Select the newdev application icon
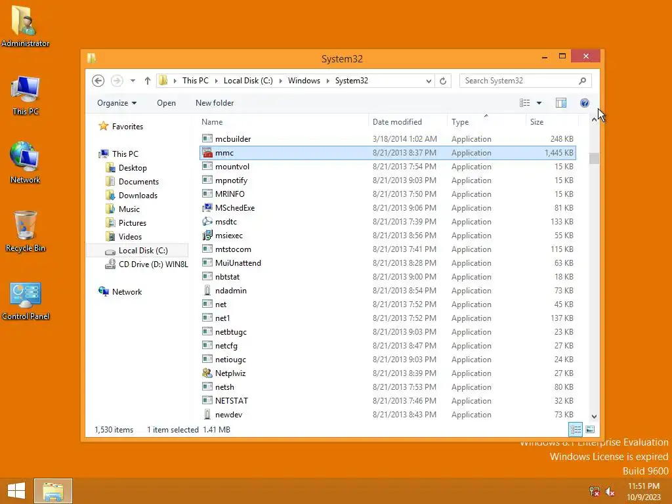Image resolution: width=672 pixels, height=504 pixels. tap(207, 415)
